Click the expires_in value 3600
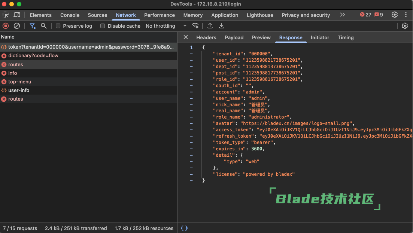 (256, 149)
